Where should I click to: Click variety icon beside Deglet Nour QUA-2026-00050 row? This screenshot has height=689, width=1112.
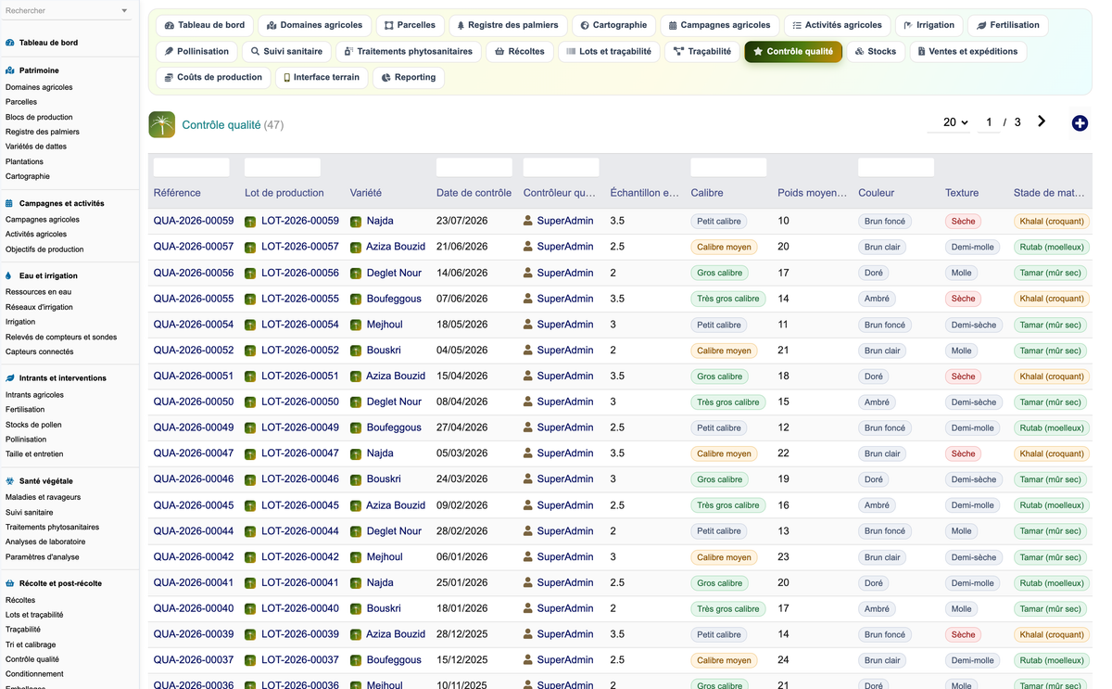click(356, 402)
